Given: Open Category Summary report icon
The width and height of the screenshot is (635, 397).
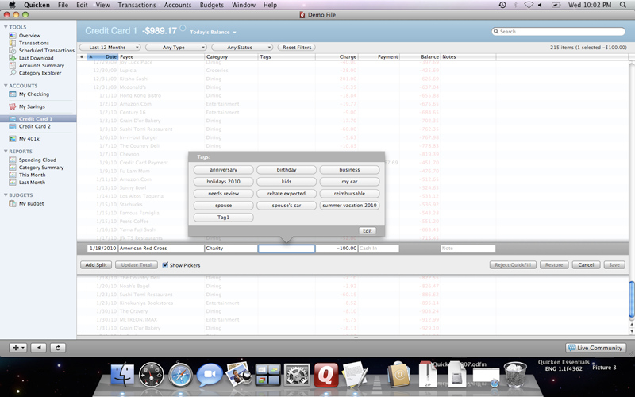Looking at the screenshot, I should coord(13,168).
